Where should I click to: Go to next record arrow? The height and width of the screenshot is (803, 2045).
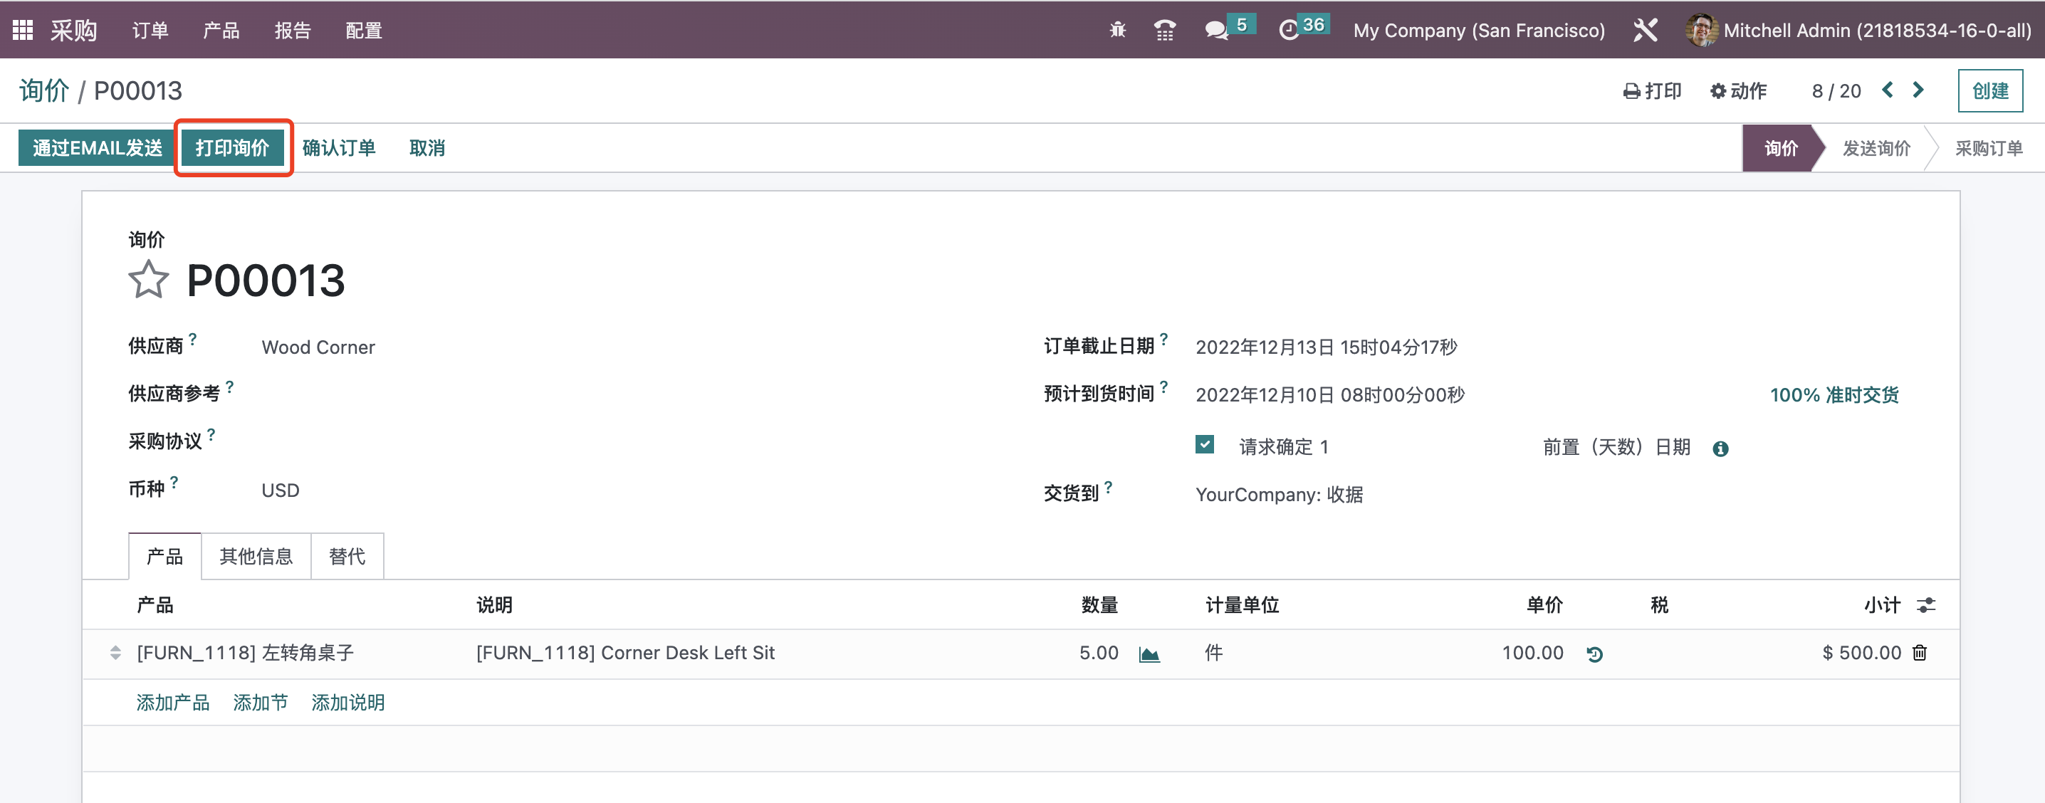[1918, 90]
